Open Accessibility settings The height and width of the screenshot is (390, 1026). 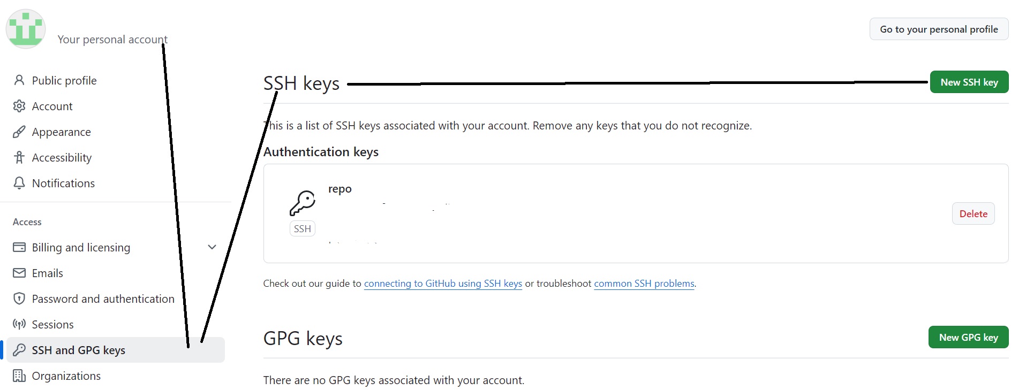[62, 157]
